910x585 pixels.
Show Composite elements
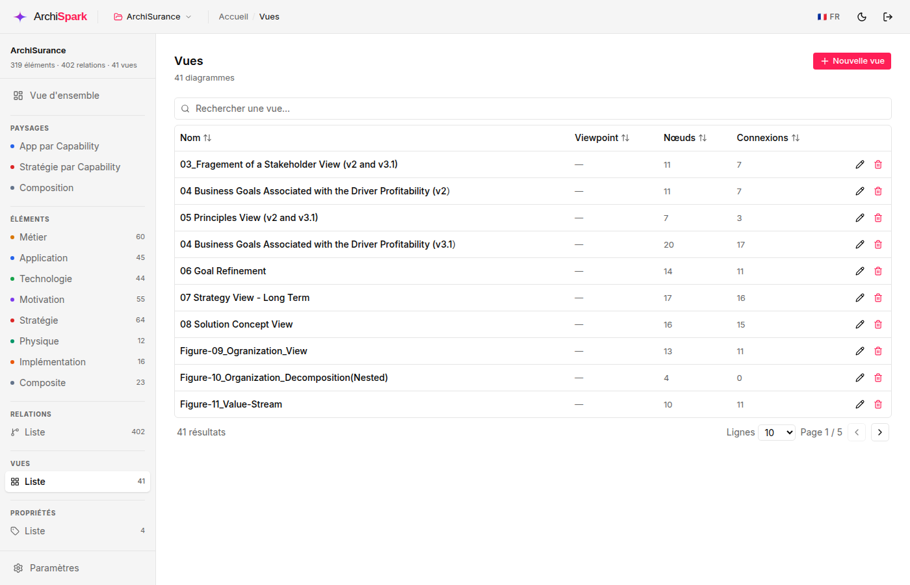78,383
